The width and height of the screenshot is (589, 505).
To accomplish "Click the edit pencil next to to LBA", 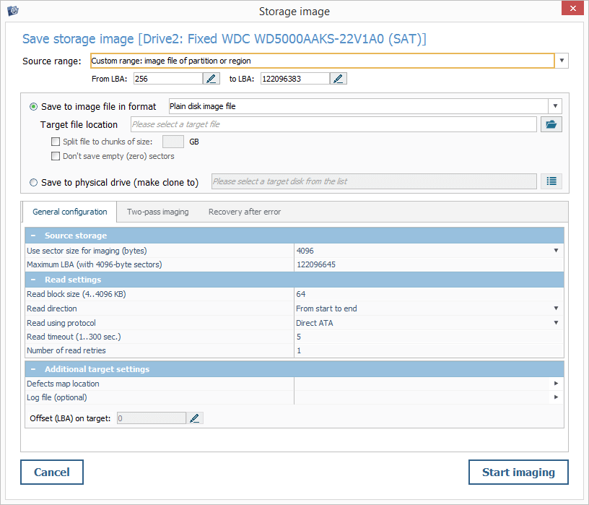I will point(338,79).
